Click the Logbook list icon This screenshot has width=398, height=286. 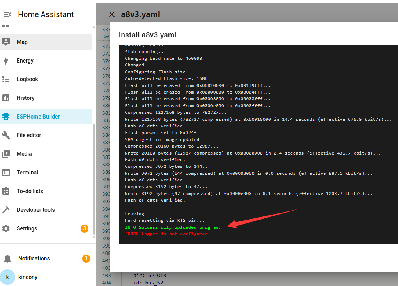coord(6,79)
